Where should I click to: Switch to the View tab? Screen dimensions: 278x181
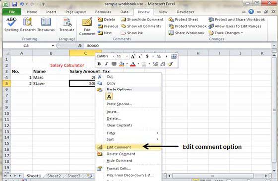pyautogui.click(x=163, y=12)
